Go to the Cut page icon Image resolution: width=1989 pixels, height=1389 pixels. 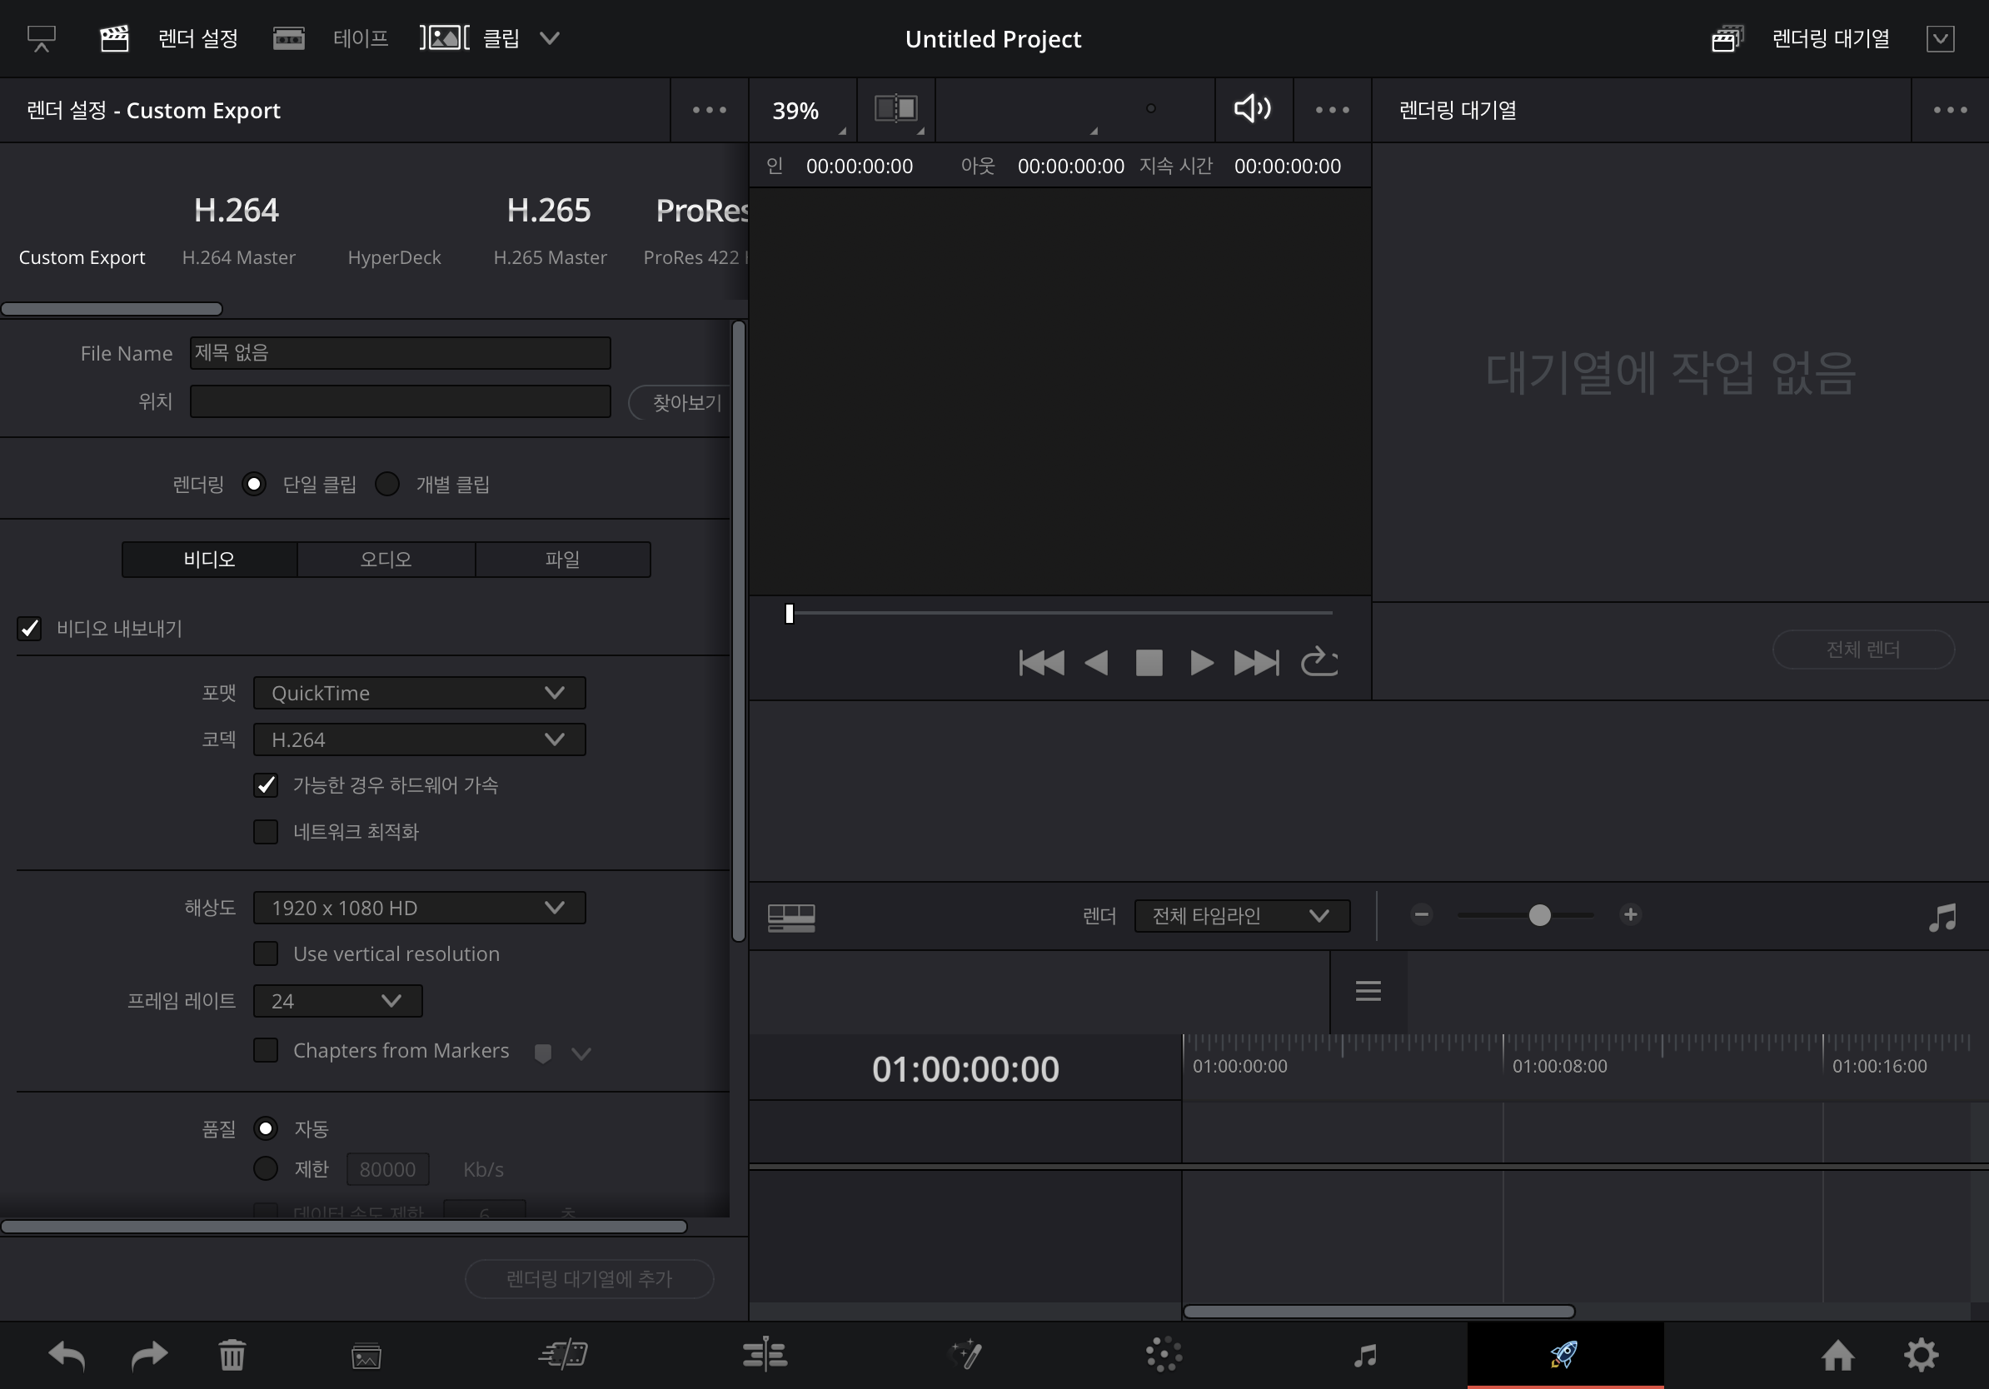point(564,1354)
